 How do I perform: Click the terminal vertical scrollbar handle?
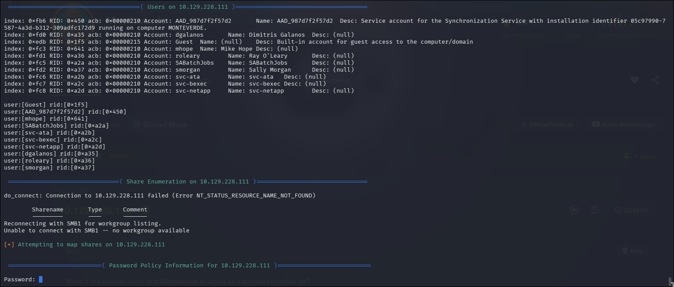coord(670,280)
